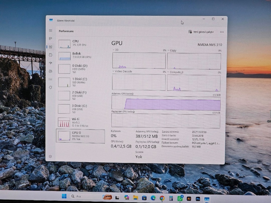Image resolution: width=271 pixels, height=203 pixels.
Task: Click the 53,2 MB reserved memory value
Action: click(196, 147)
